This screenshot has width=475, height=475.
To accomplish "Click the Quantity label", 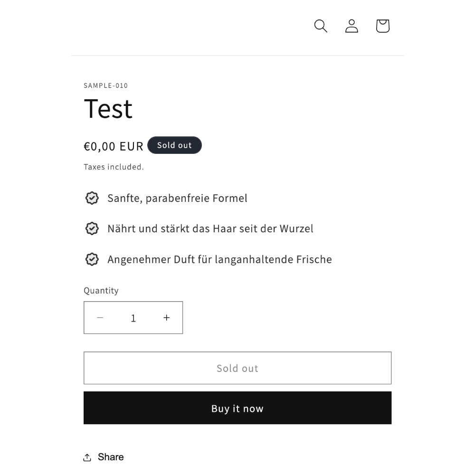I will pyautogui.click(x=101, y=291).
